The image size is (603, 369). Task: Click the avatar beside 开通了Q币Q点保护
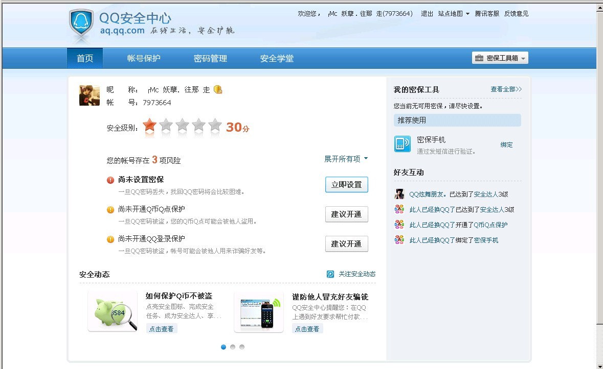pyautogui.click(x=399, y=225)
